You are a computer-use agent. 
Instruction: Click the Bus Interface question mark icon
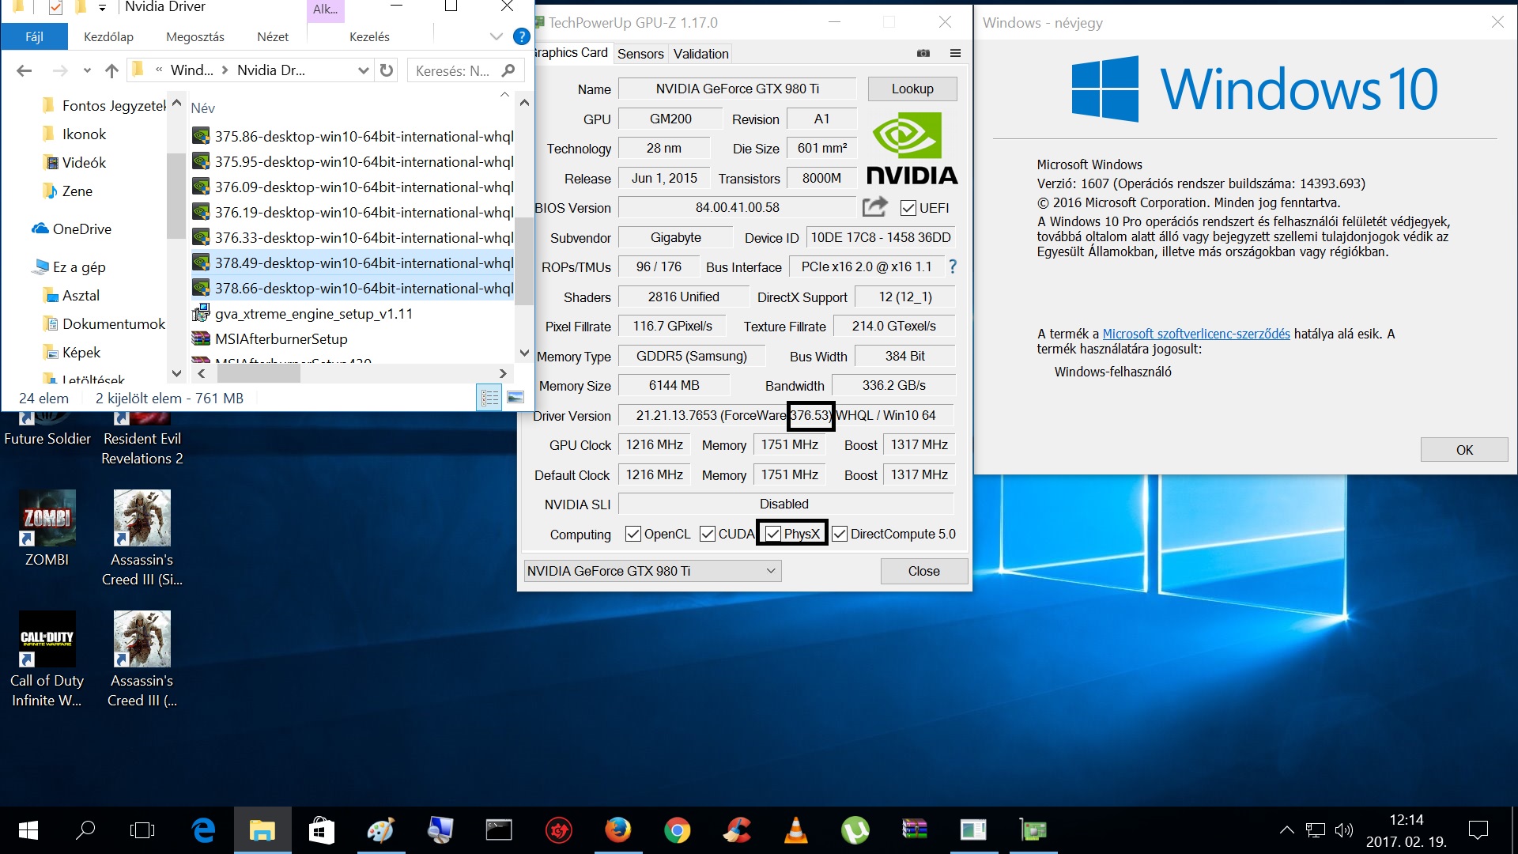coord(953,266)
